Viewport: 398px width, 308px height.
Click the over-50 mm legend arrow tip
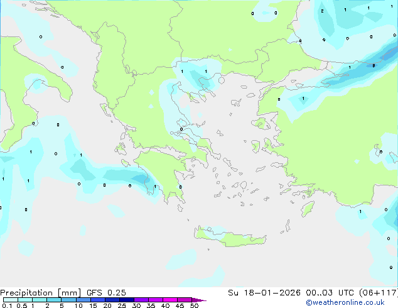pos(199,300)
